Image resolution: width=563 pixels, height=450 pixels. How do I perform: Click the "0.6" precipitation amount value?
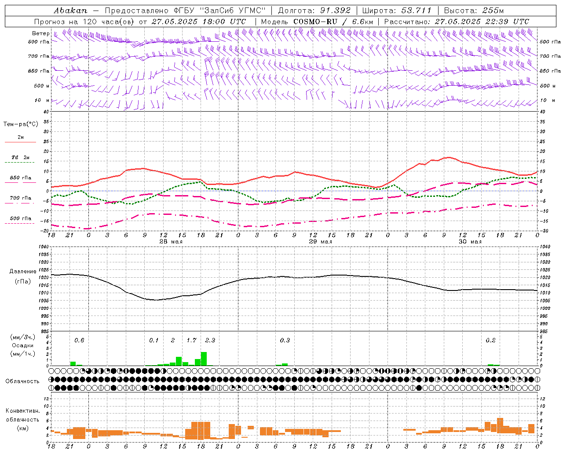click(x=79, y=341)
